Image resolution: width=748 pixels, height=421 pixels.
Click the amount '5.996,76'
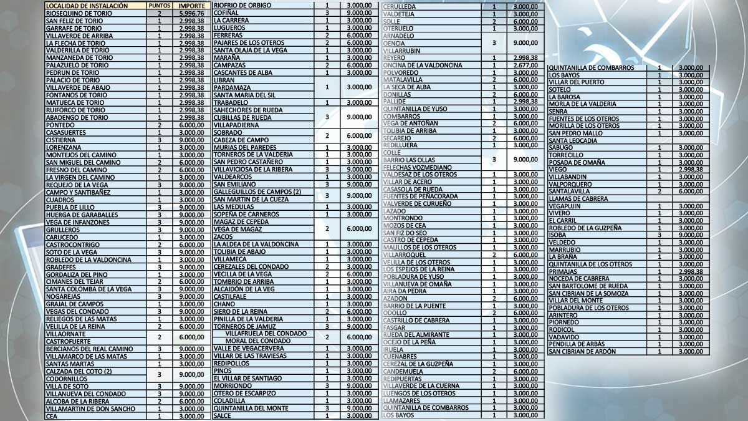click(x=191, y=13)
